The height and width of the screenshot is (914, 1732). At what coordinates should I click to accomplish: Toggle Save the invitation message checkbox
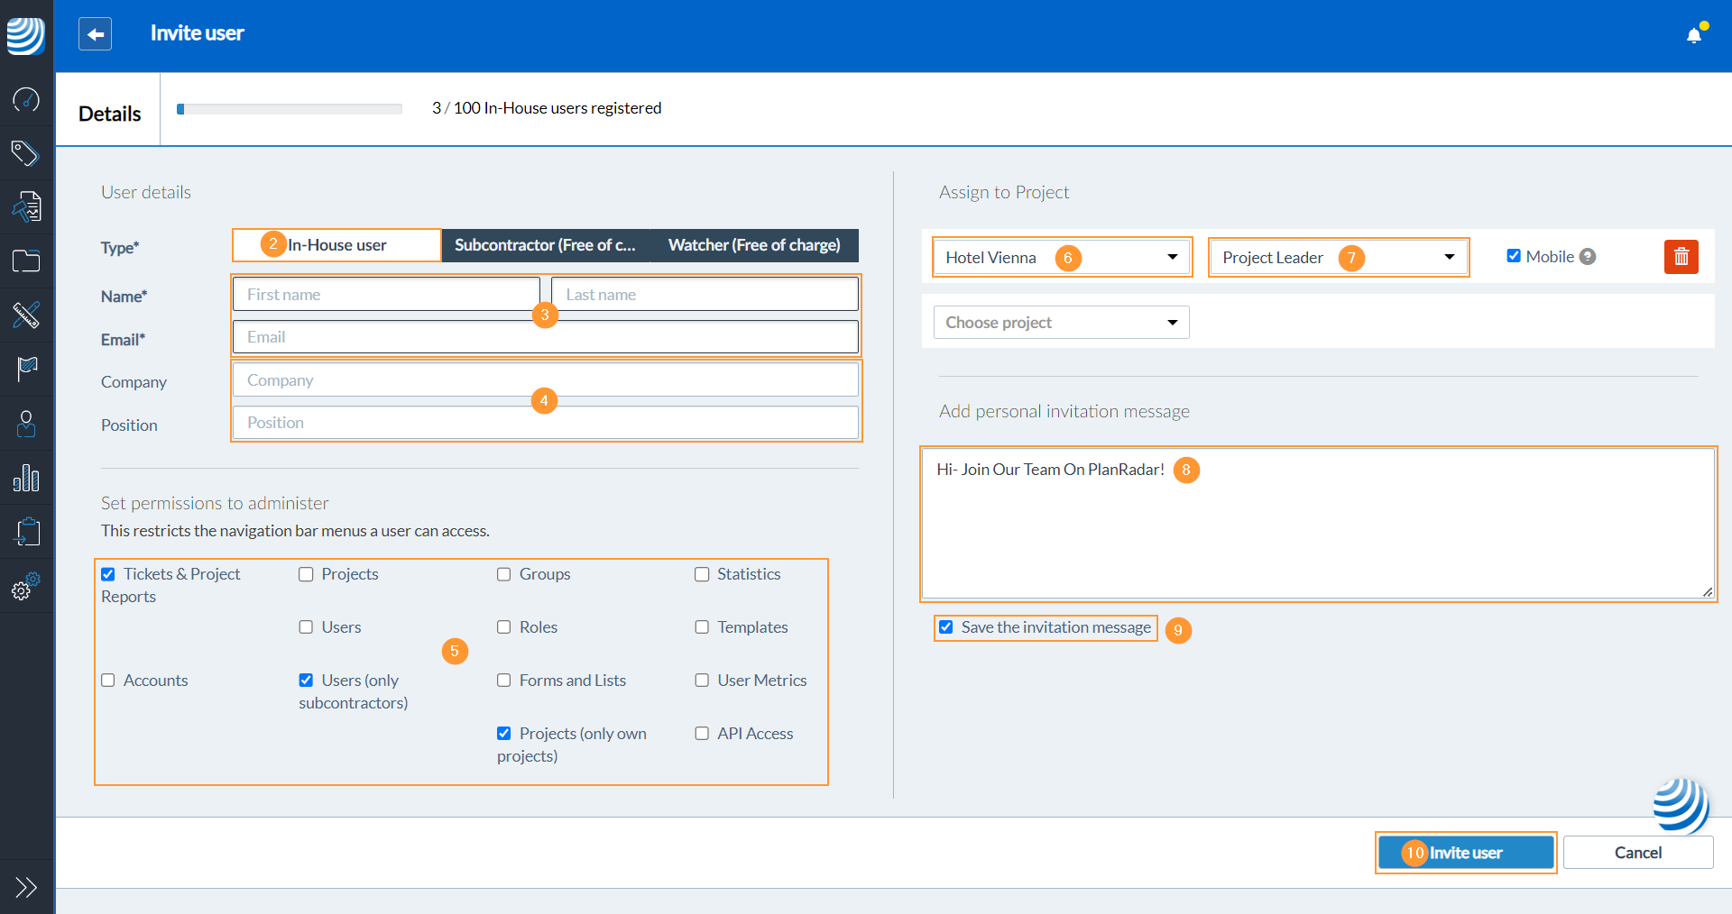[x=946, y=627]
